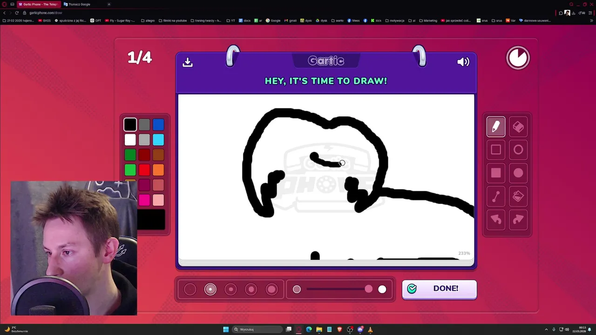596x335 pixels.
Task: Choose the filled circle tool
Action: point(518,173)
